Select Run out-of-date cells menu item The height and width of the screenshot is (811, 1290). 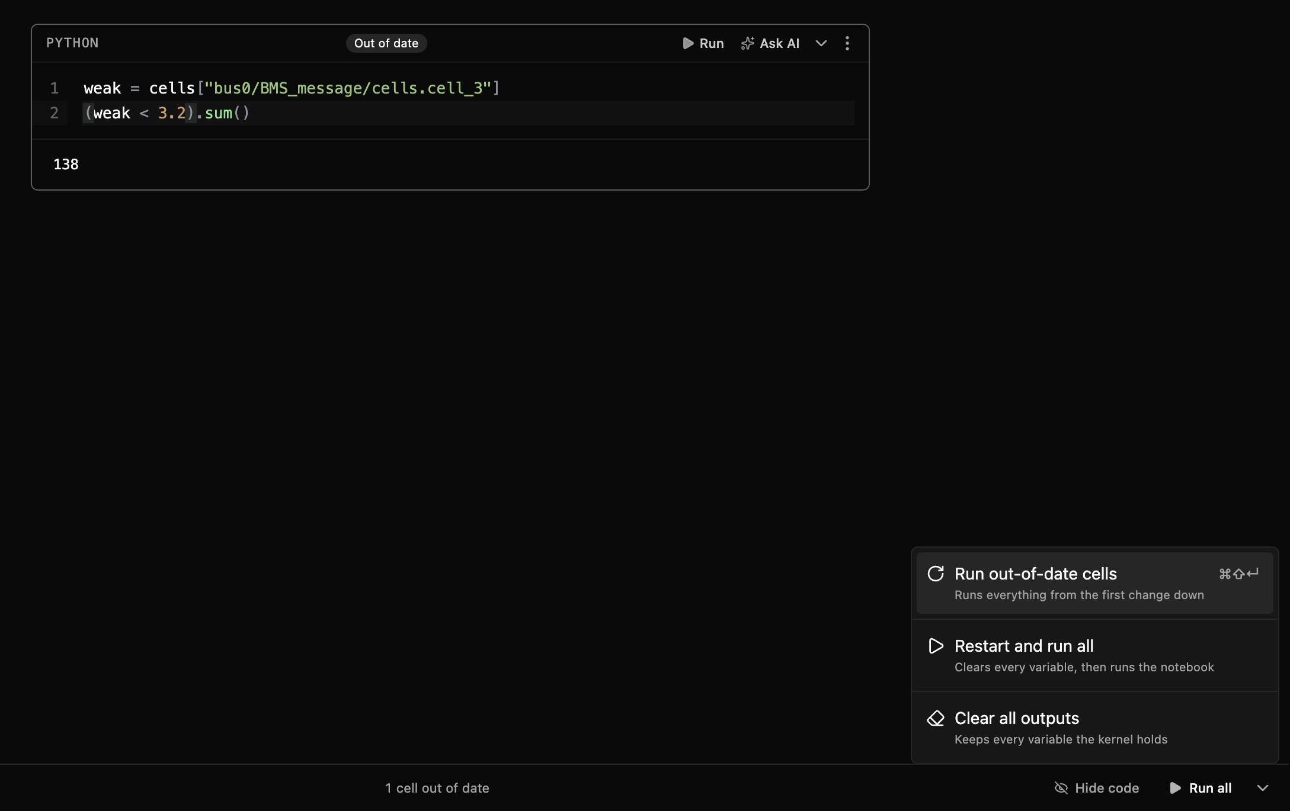1094,583
